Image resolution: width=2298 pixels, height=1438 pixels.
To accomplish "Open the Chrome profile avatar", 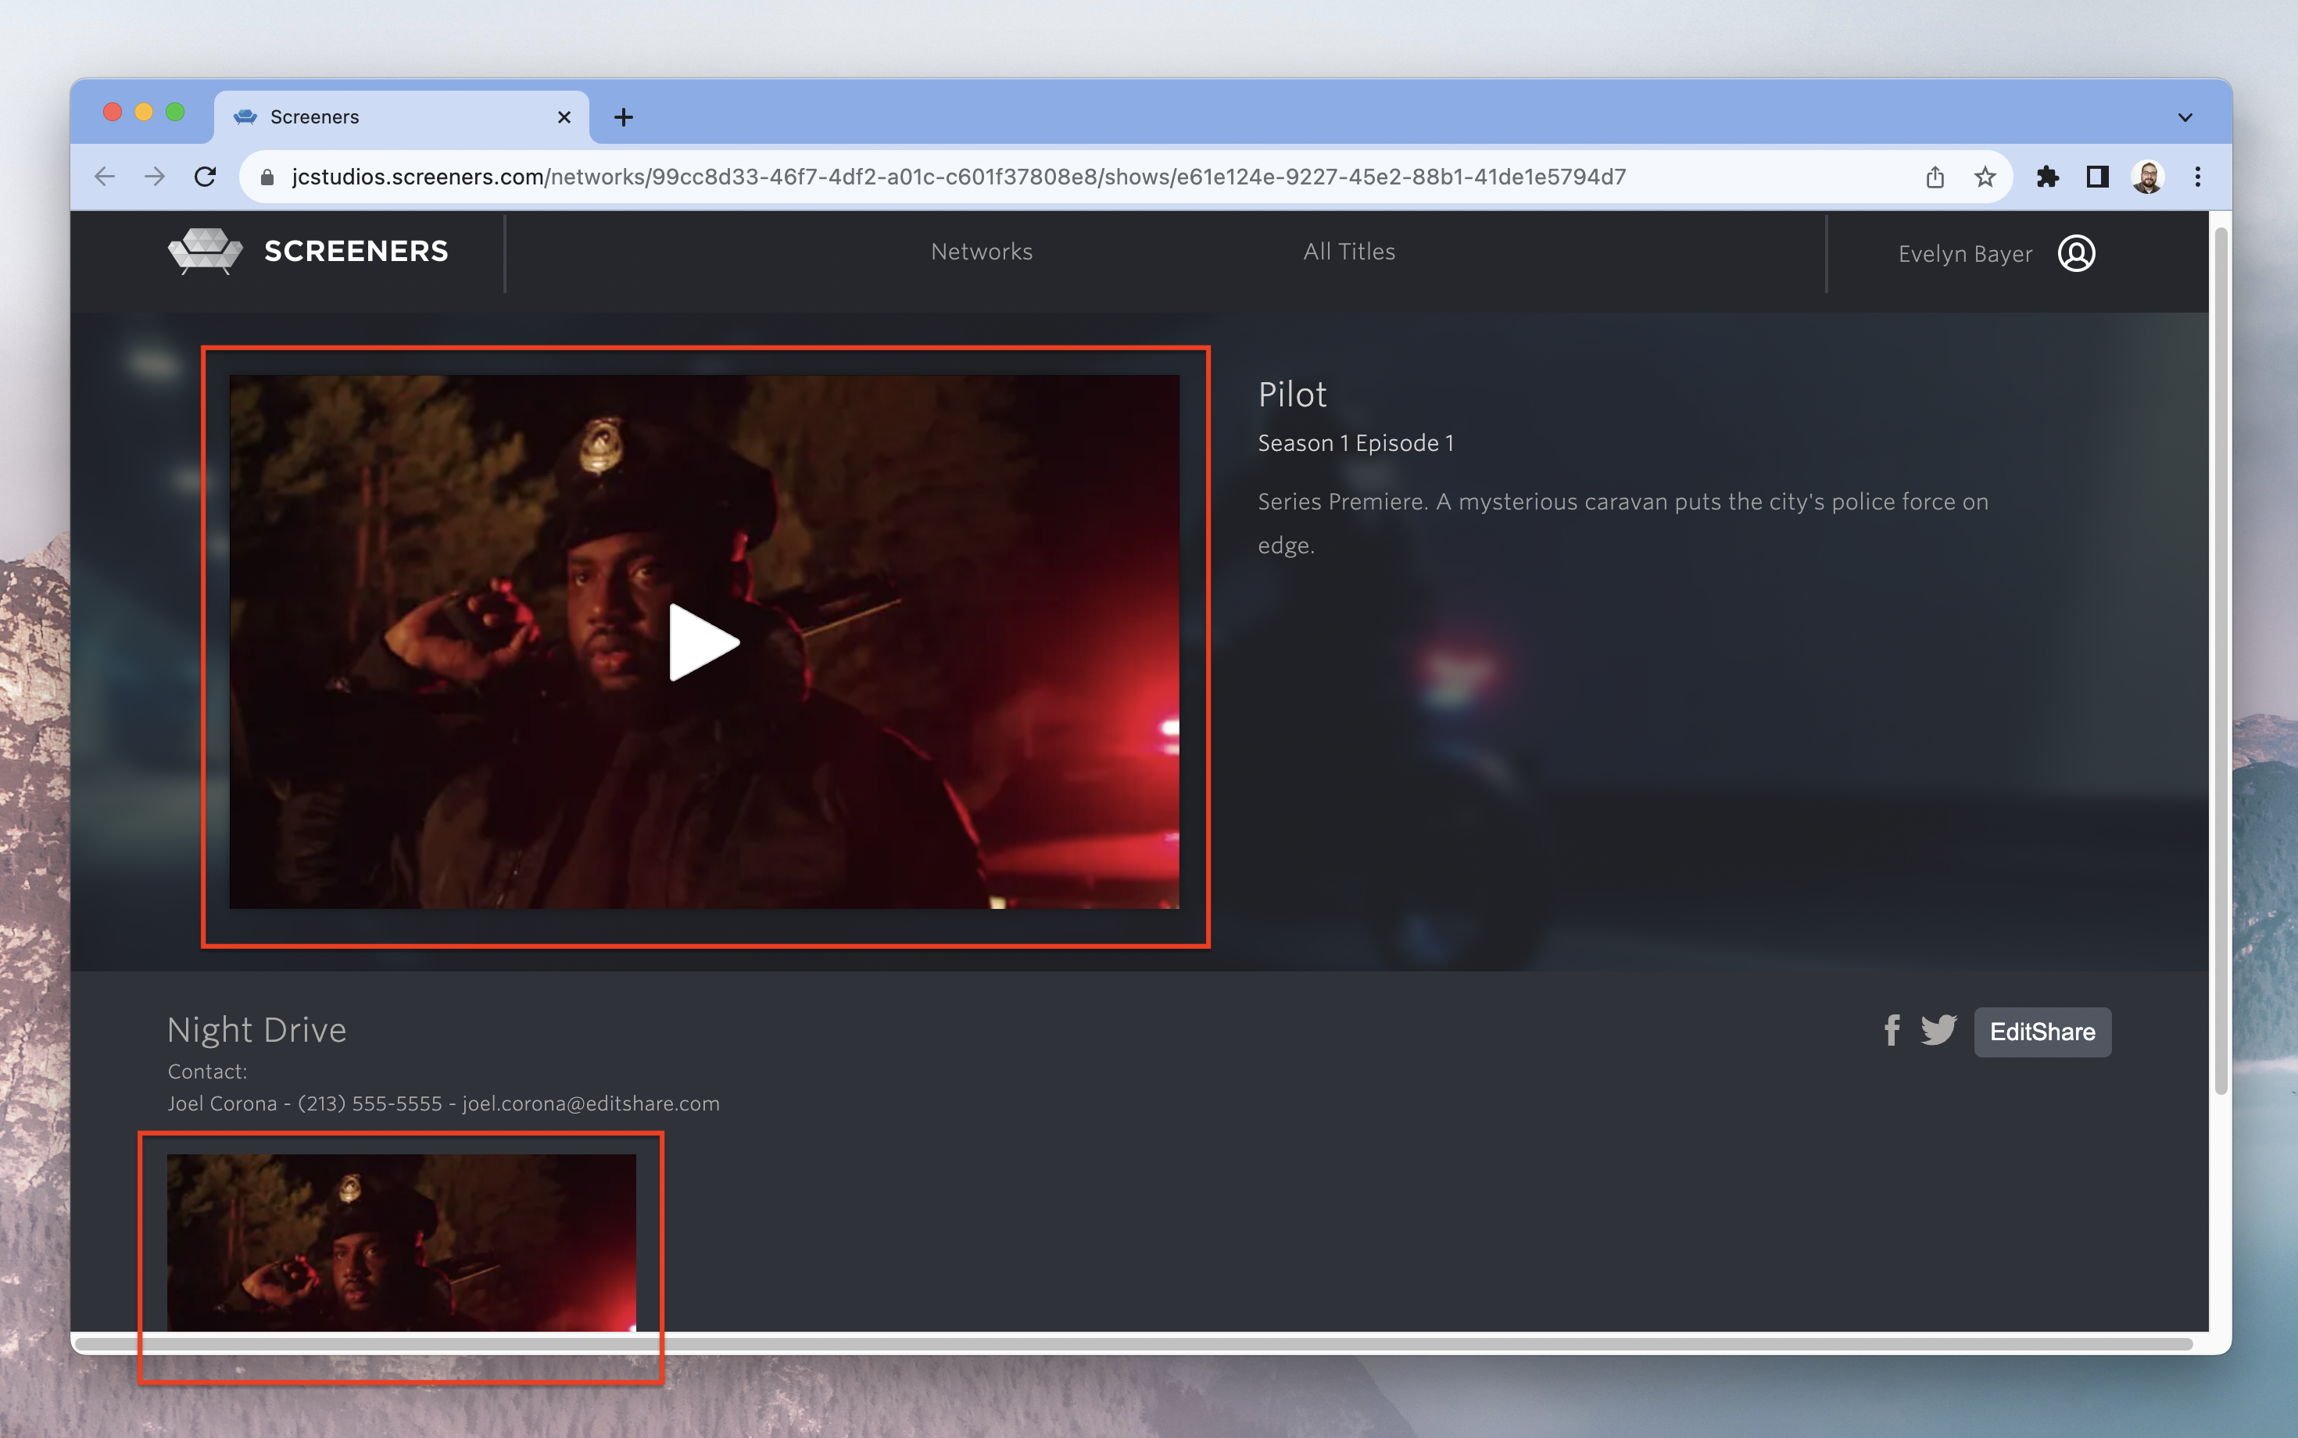I will tap(2148, 177).
